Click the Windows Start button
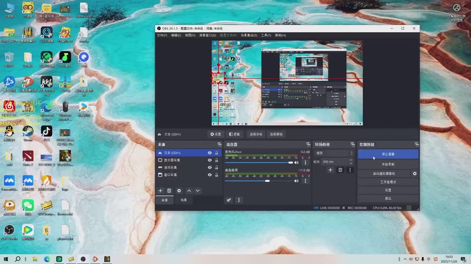Image resolution: width=471 pixels, height=264 pixels. point(6,259)
